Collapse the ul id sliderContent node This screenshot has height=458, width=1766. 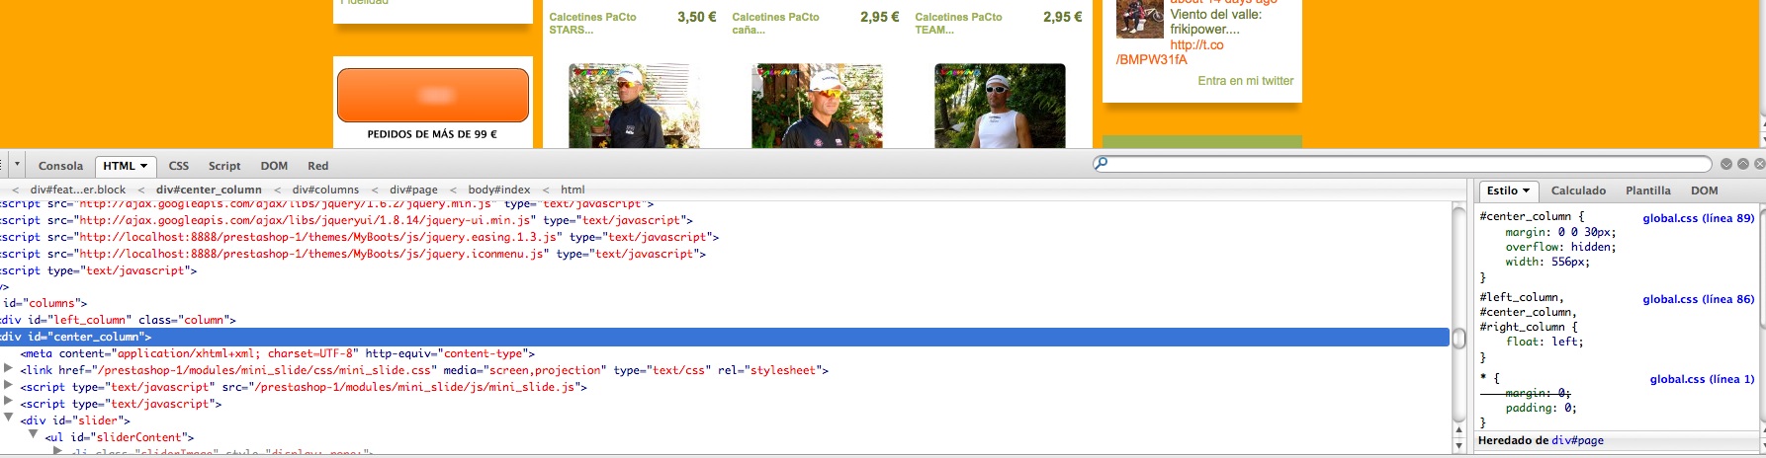click(33, 435)
